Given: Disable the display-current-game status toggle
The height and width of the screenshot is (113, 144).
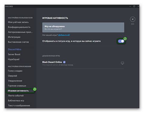Looking at the screenshot, I should (121, 41).
